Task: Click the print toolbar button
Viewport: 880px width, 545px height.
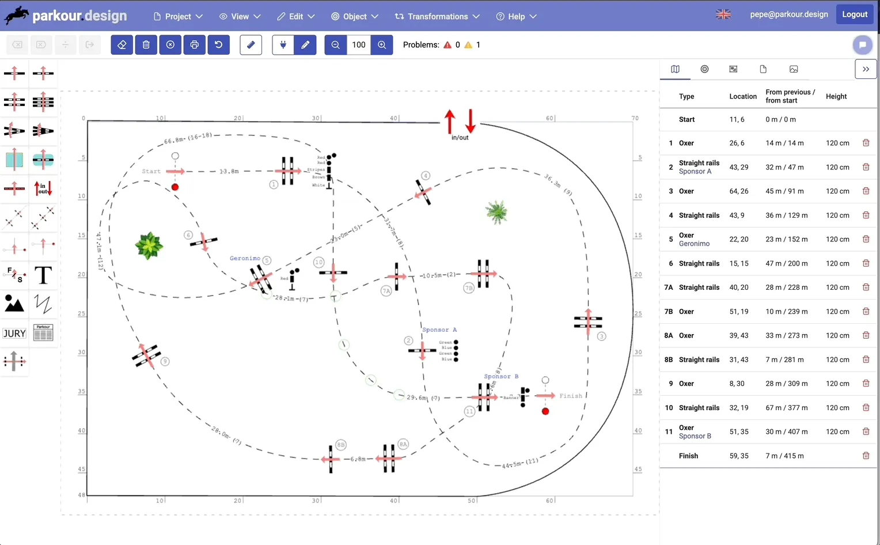Action: tap(194, 45)
